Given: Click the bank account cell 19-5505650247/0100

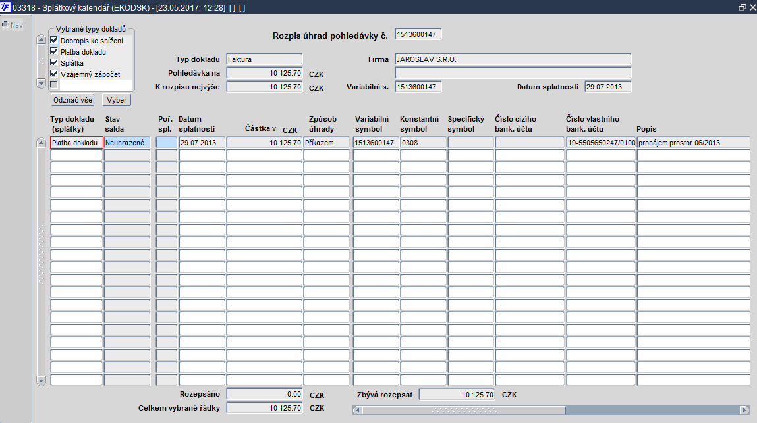Looking at the screenshot, I should point(601,143).
